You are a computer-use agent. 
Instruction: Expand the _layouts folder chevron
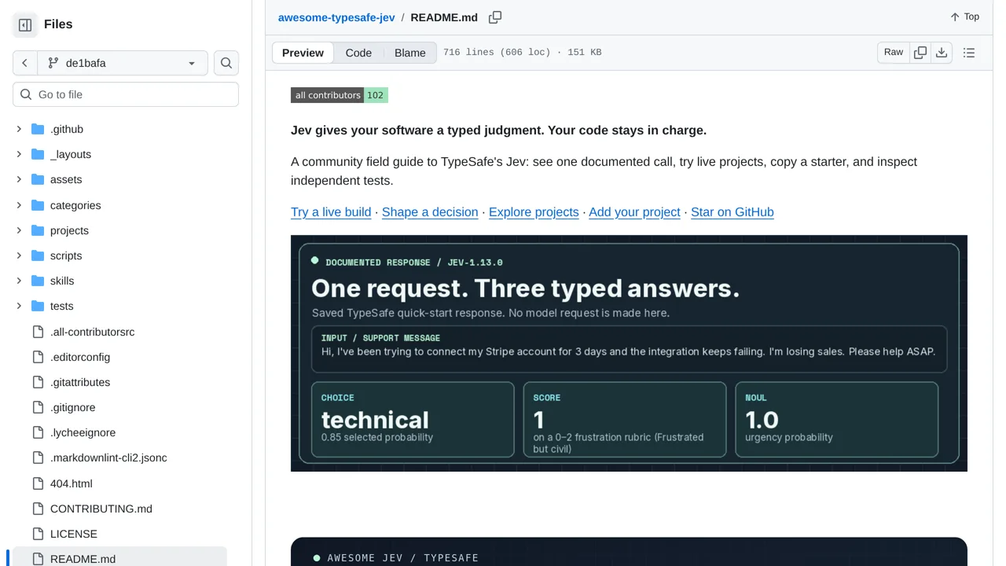pyautogui.click(x=19, y=154)
